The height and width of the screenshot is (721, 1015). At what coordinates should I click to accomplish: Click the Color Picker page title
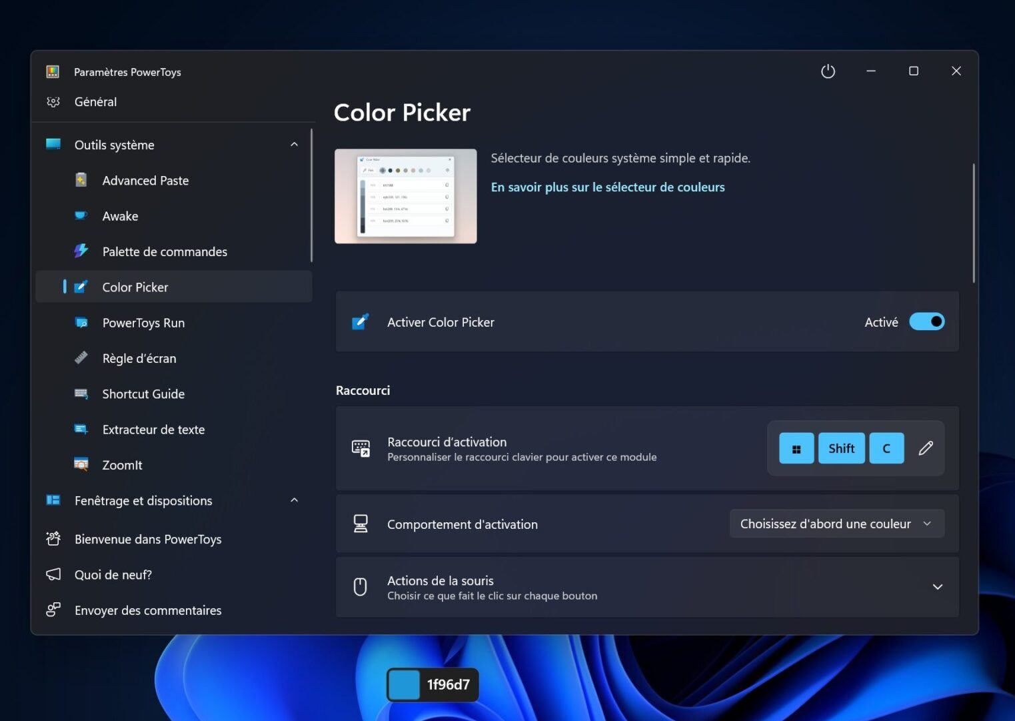click(402, 112)
